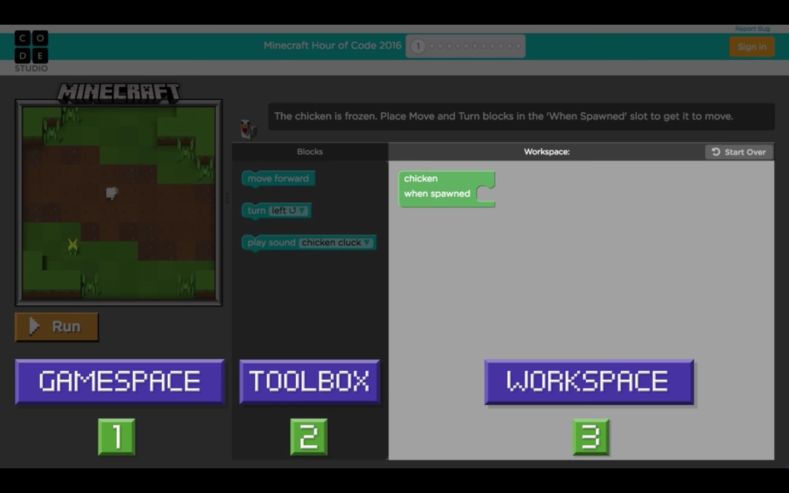
Task: Click the Sign in button
Action: [x=752, y=47]
